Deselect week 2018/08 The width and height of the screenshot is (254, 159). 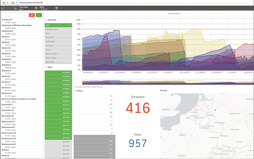(58, 72)
